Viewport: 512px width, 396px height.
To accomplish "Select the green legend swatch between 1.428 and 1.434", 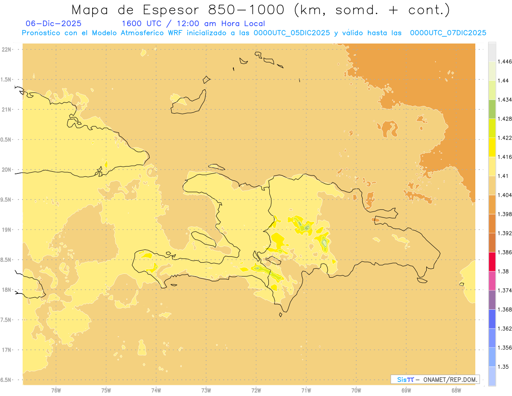I will point(492,109).
